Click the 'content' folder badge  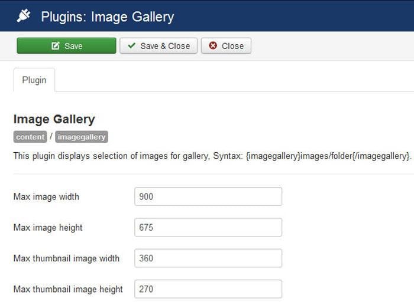pyautogui.click(x=30, y=137)
